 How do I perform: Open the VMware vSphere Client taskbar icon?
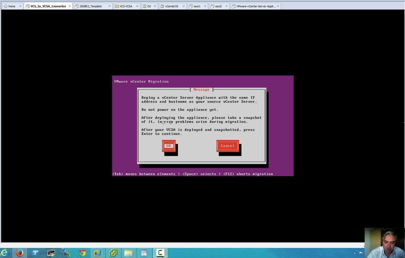pyautogui.click(x=113, y=253)
